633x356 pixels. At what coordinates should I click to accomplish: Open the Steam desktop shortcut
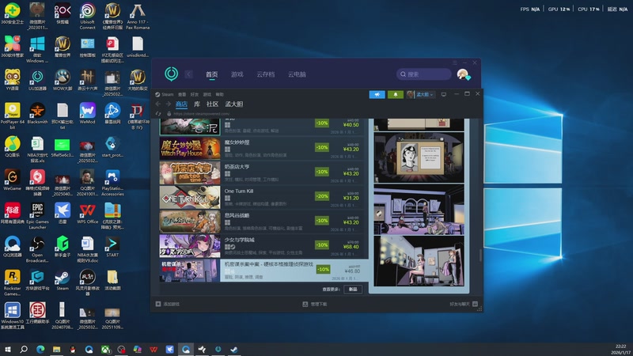pyautogui.click(x=63, y=280)
